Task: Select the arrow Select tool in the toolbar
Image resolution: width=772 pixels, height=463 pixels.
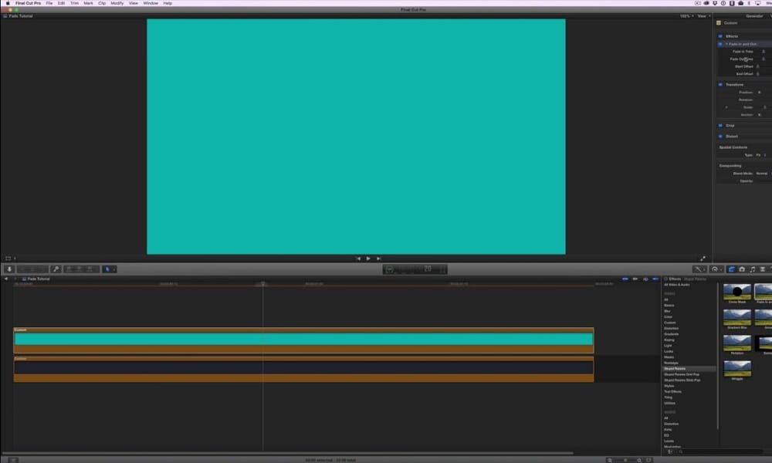Action: pyautogui.click(x=107, y=269)
